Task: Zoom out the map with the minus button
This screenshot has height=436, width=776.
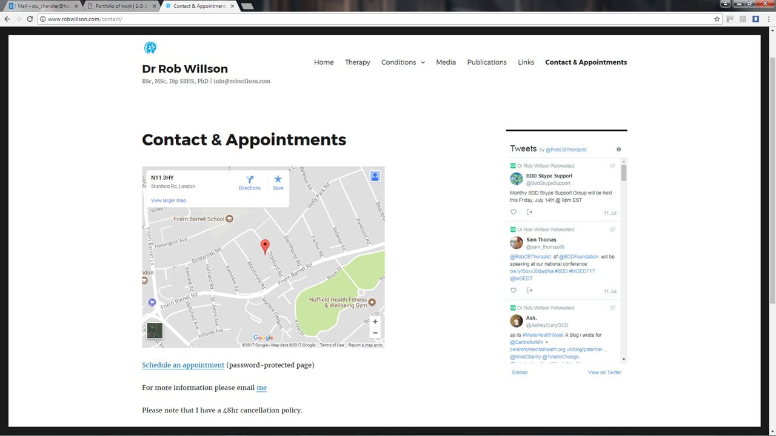Action: [x=375, y=333]
